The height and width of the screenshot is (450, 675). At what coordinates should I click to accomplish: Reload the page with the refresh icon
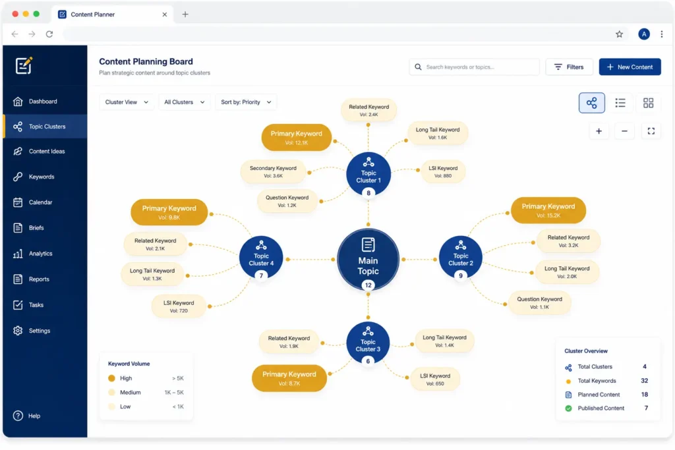49,34
